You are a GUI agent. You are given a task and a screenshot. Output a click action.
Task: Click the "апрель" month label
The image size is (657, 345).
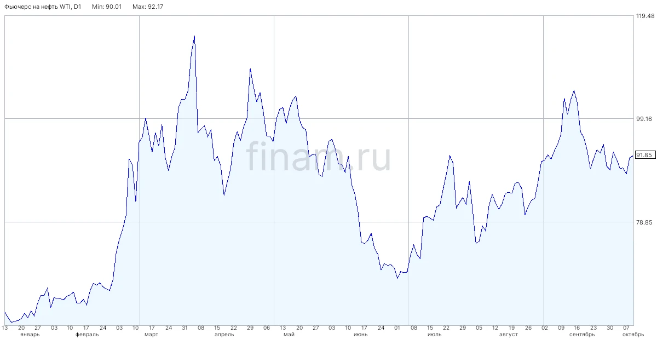point(224,334)
